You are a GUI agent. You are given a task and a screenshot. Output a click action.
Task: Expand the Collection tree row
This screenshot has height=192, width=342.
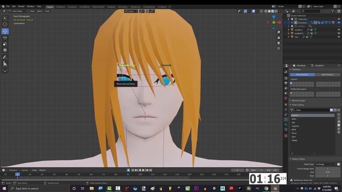coord(289,19)
